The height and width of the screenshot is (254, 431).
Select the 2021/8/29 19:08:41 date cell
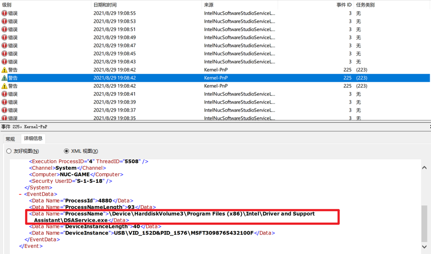(x=115, y=94)
